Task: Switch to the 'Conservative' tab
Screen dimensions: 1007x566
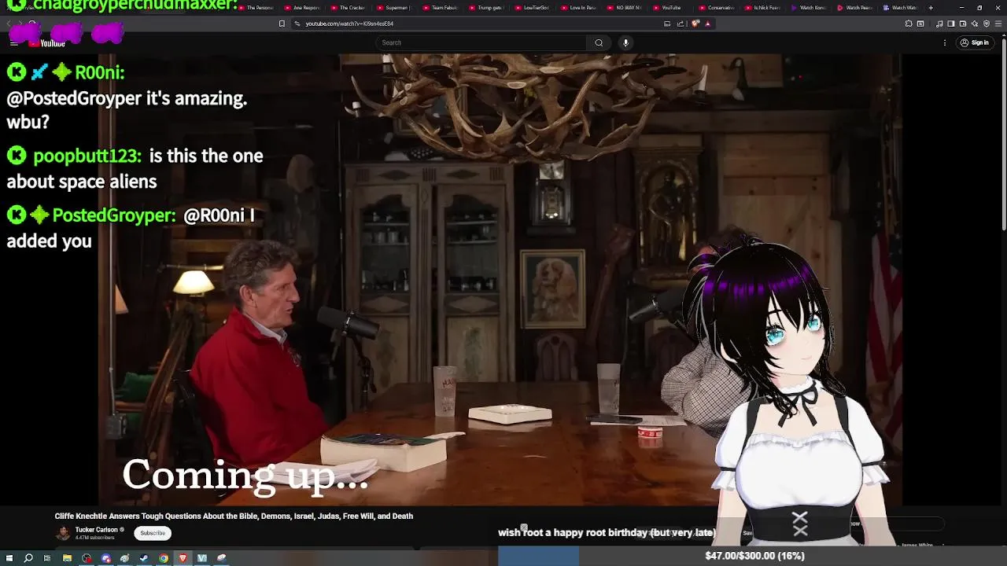Action: [715, 8]
